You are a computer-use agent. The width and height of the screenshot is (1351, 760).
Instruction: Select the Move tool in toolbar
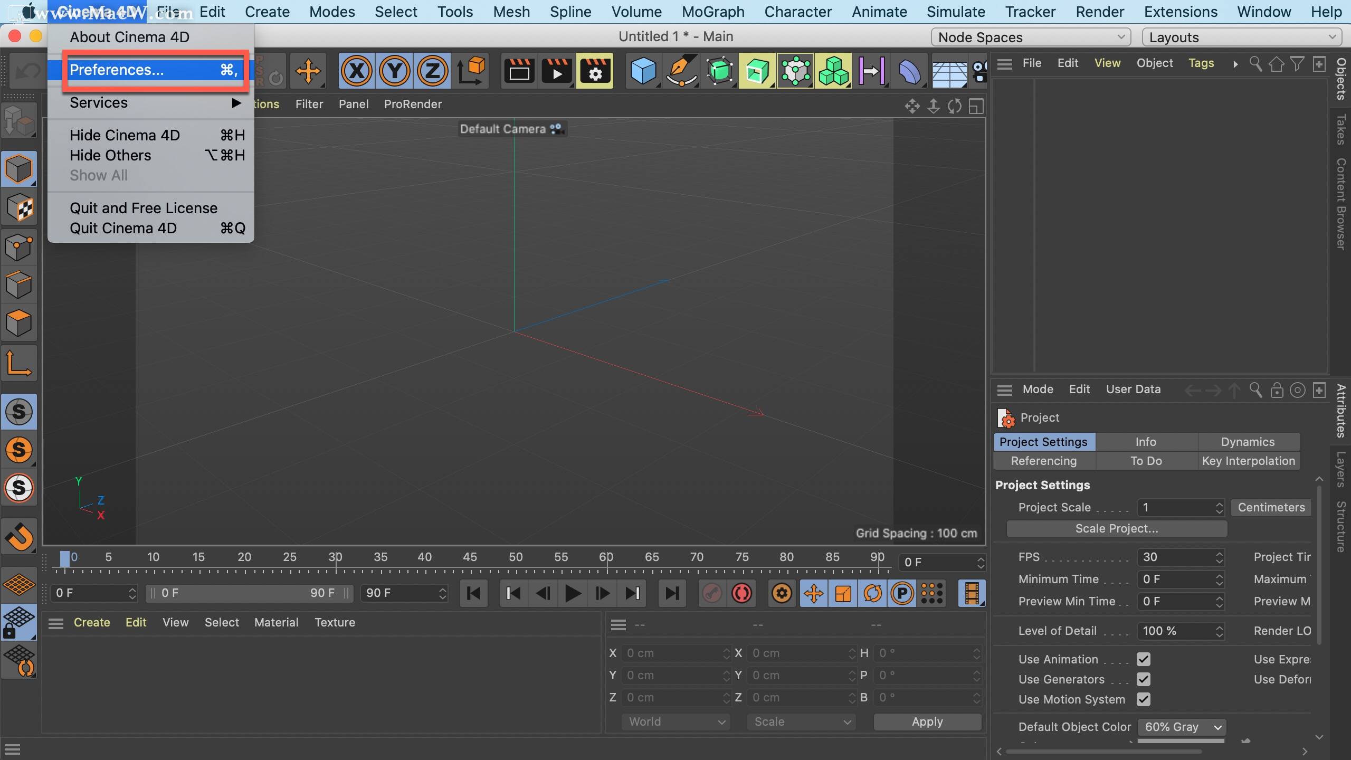tap(308, 71)
